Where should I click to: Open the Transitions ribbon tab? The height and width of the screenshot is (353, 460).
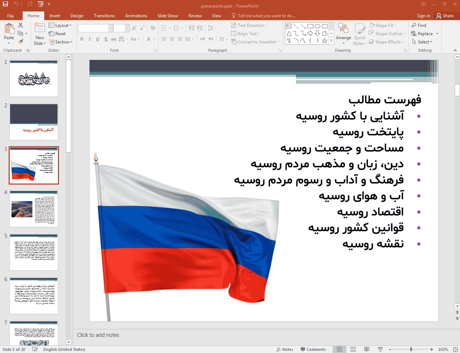click(x=104, y=16)
